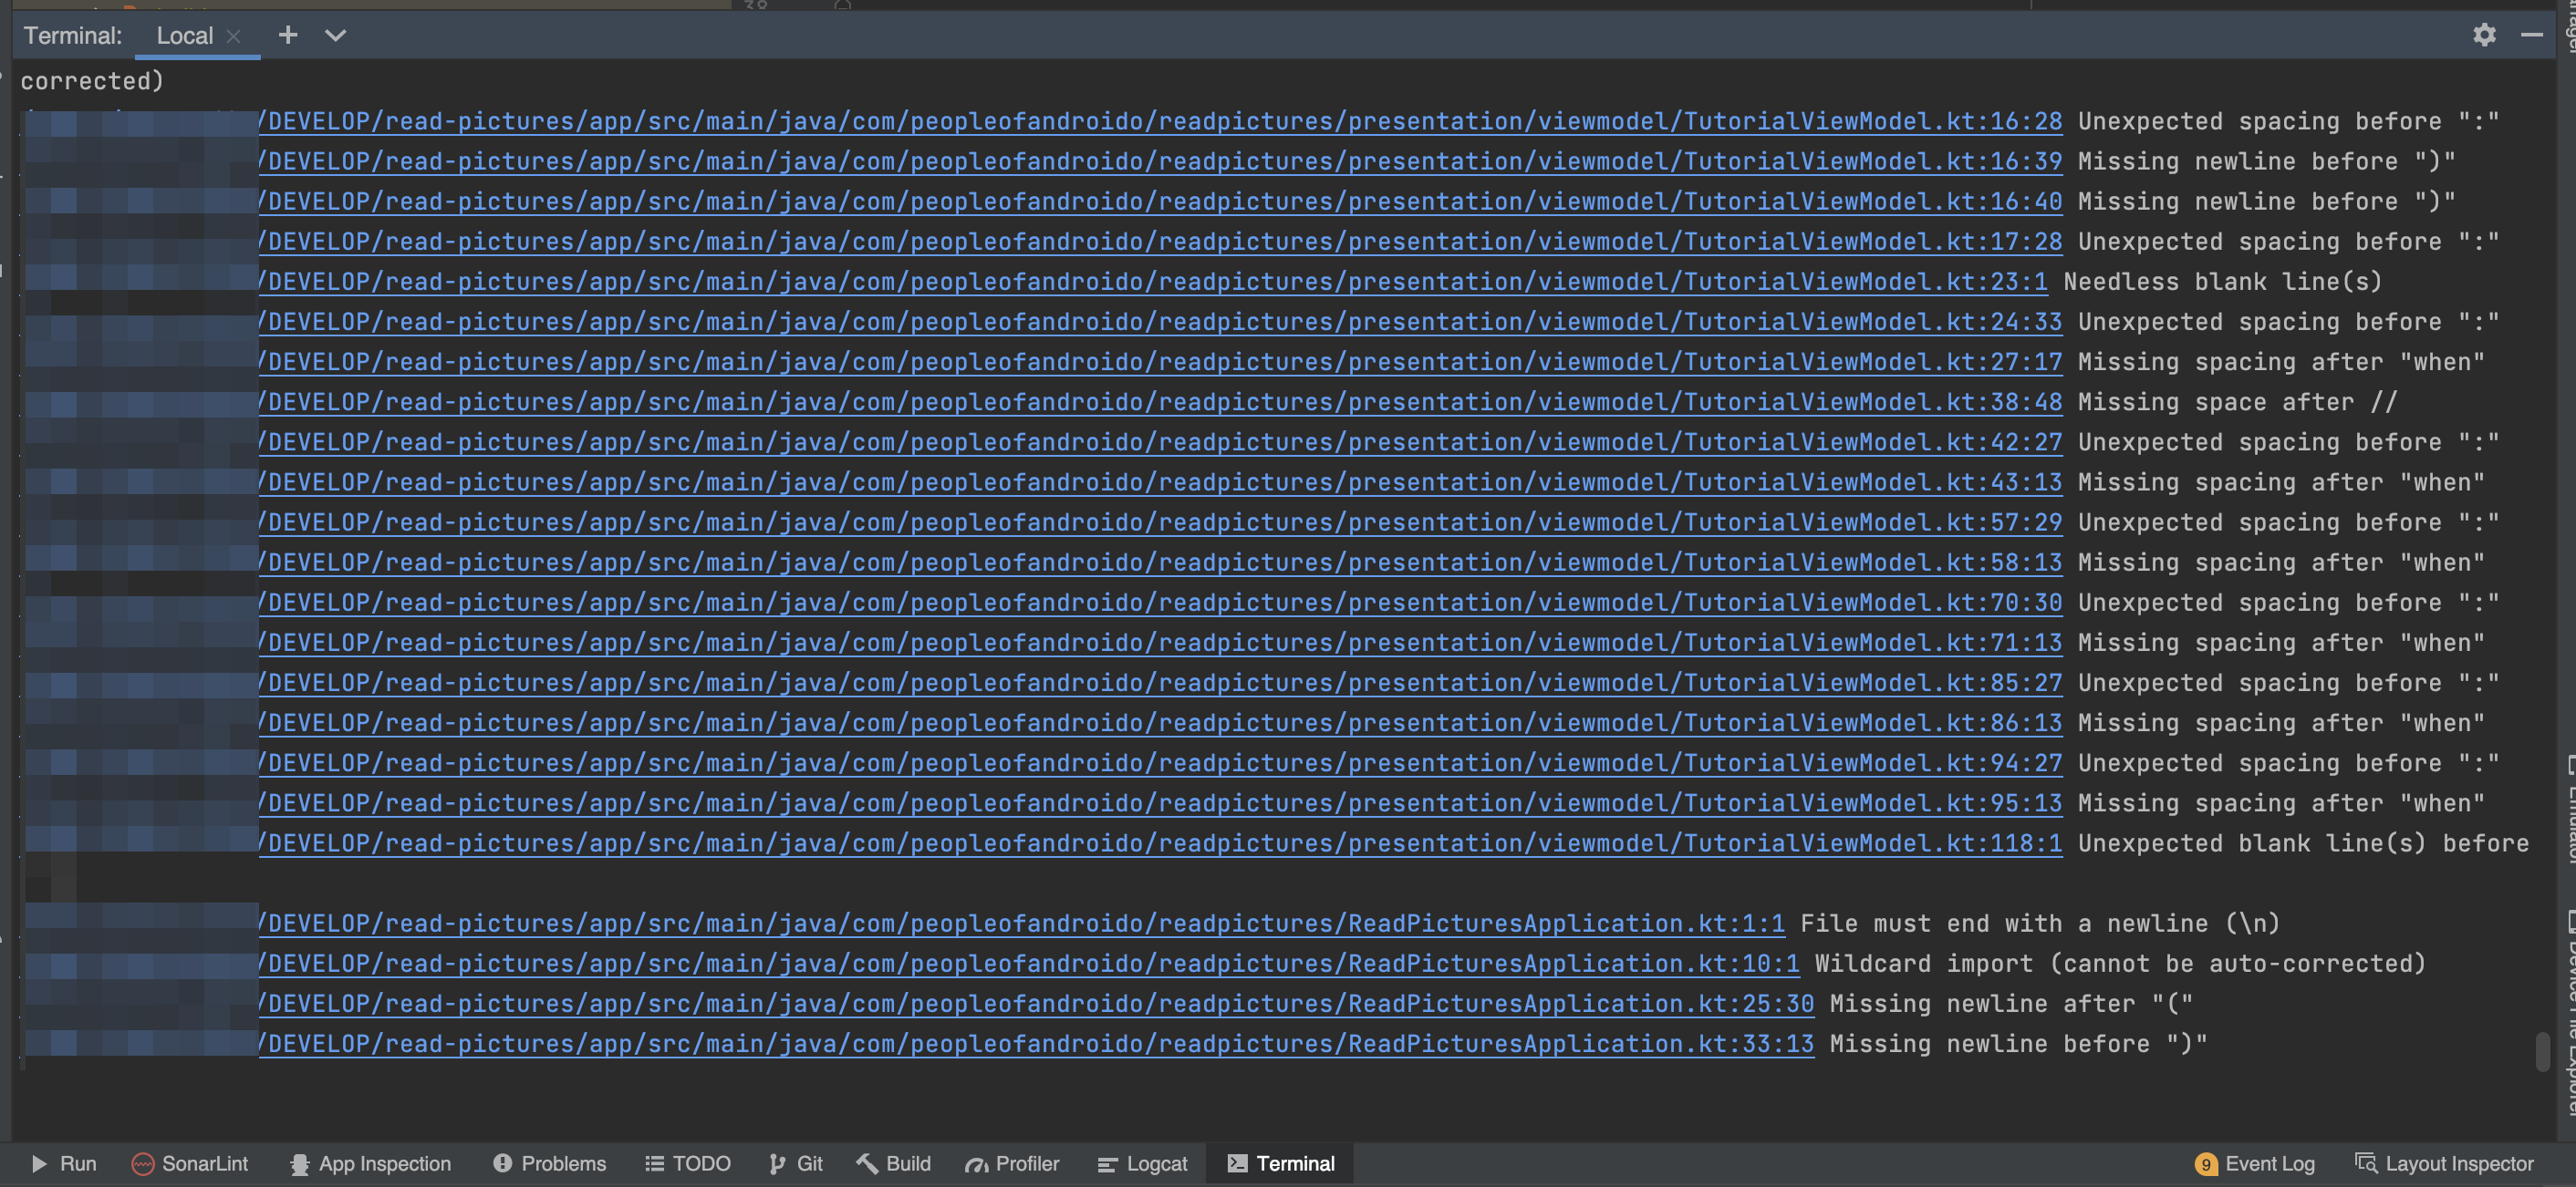Open the Build tool window

point(894,1163)
